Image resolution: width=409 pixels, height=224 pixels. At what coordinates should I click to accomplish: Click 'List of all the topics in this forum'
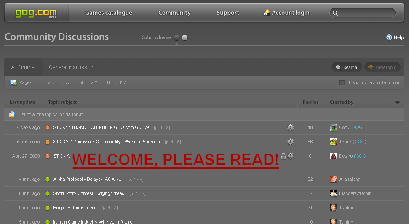point(51,114)
